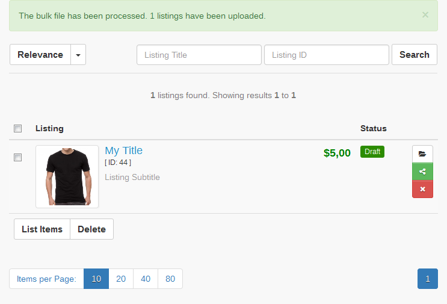Show 20 items per page
The height and width of the screenshot is (304, 447).
[121, 279]
